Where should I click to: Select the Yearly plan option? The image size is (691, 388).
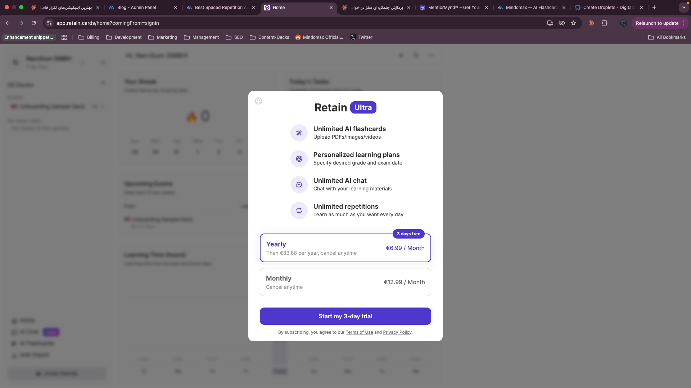(345, 248)
